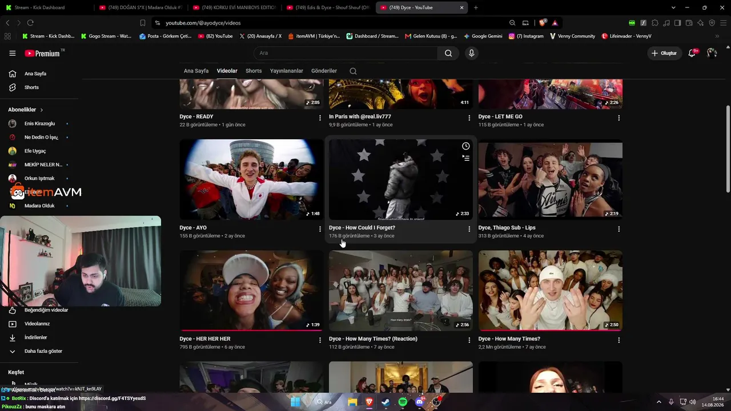The height and width of the screenshot is (411, 731).
Task: Start voice search with the microphone
Action: click(x=471, y=53)
